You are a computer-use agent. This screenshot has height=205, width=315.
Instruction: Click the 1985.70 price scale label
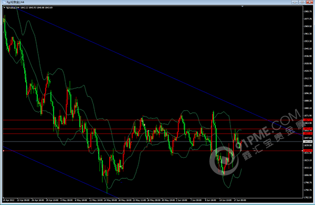pyautogui.click(x=308, y=12)
